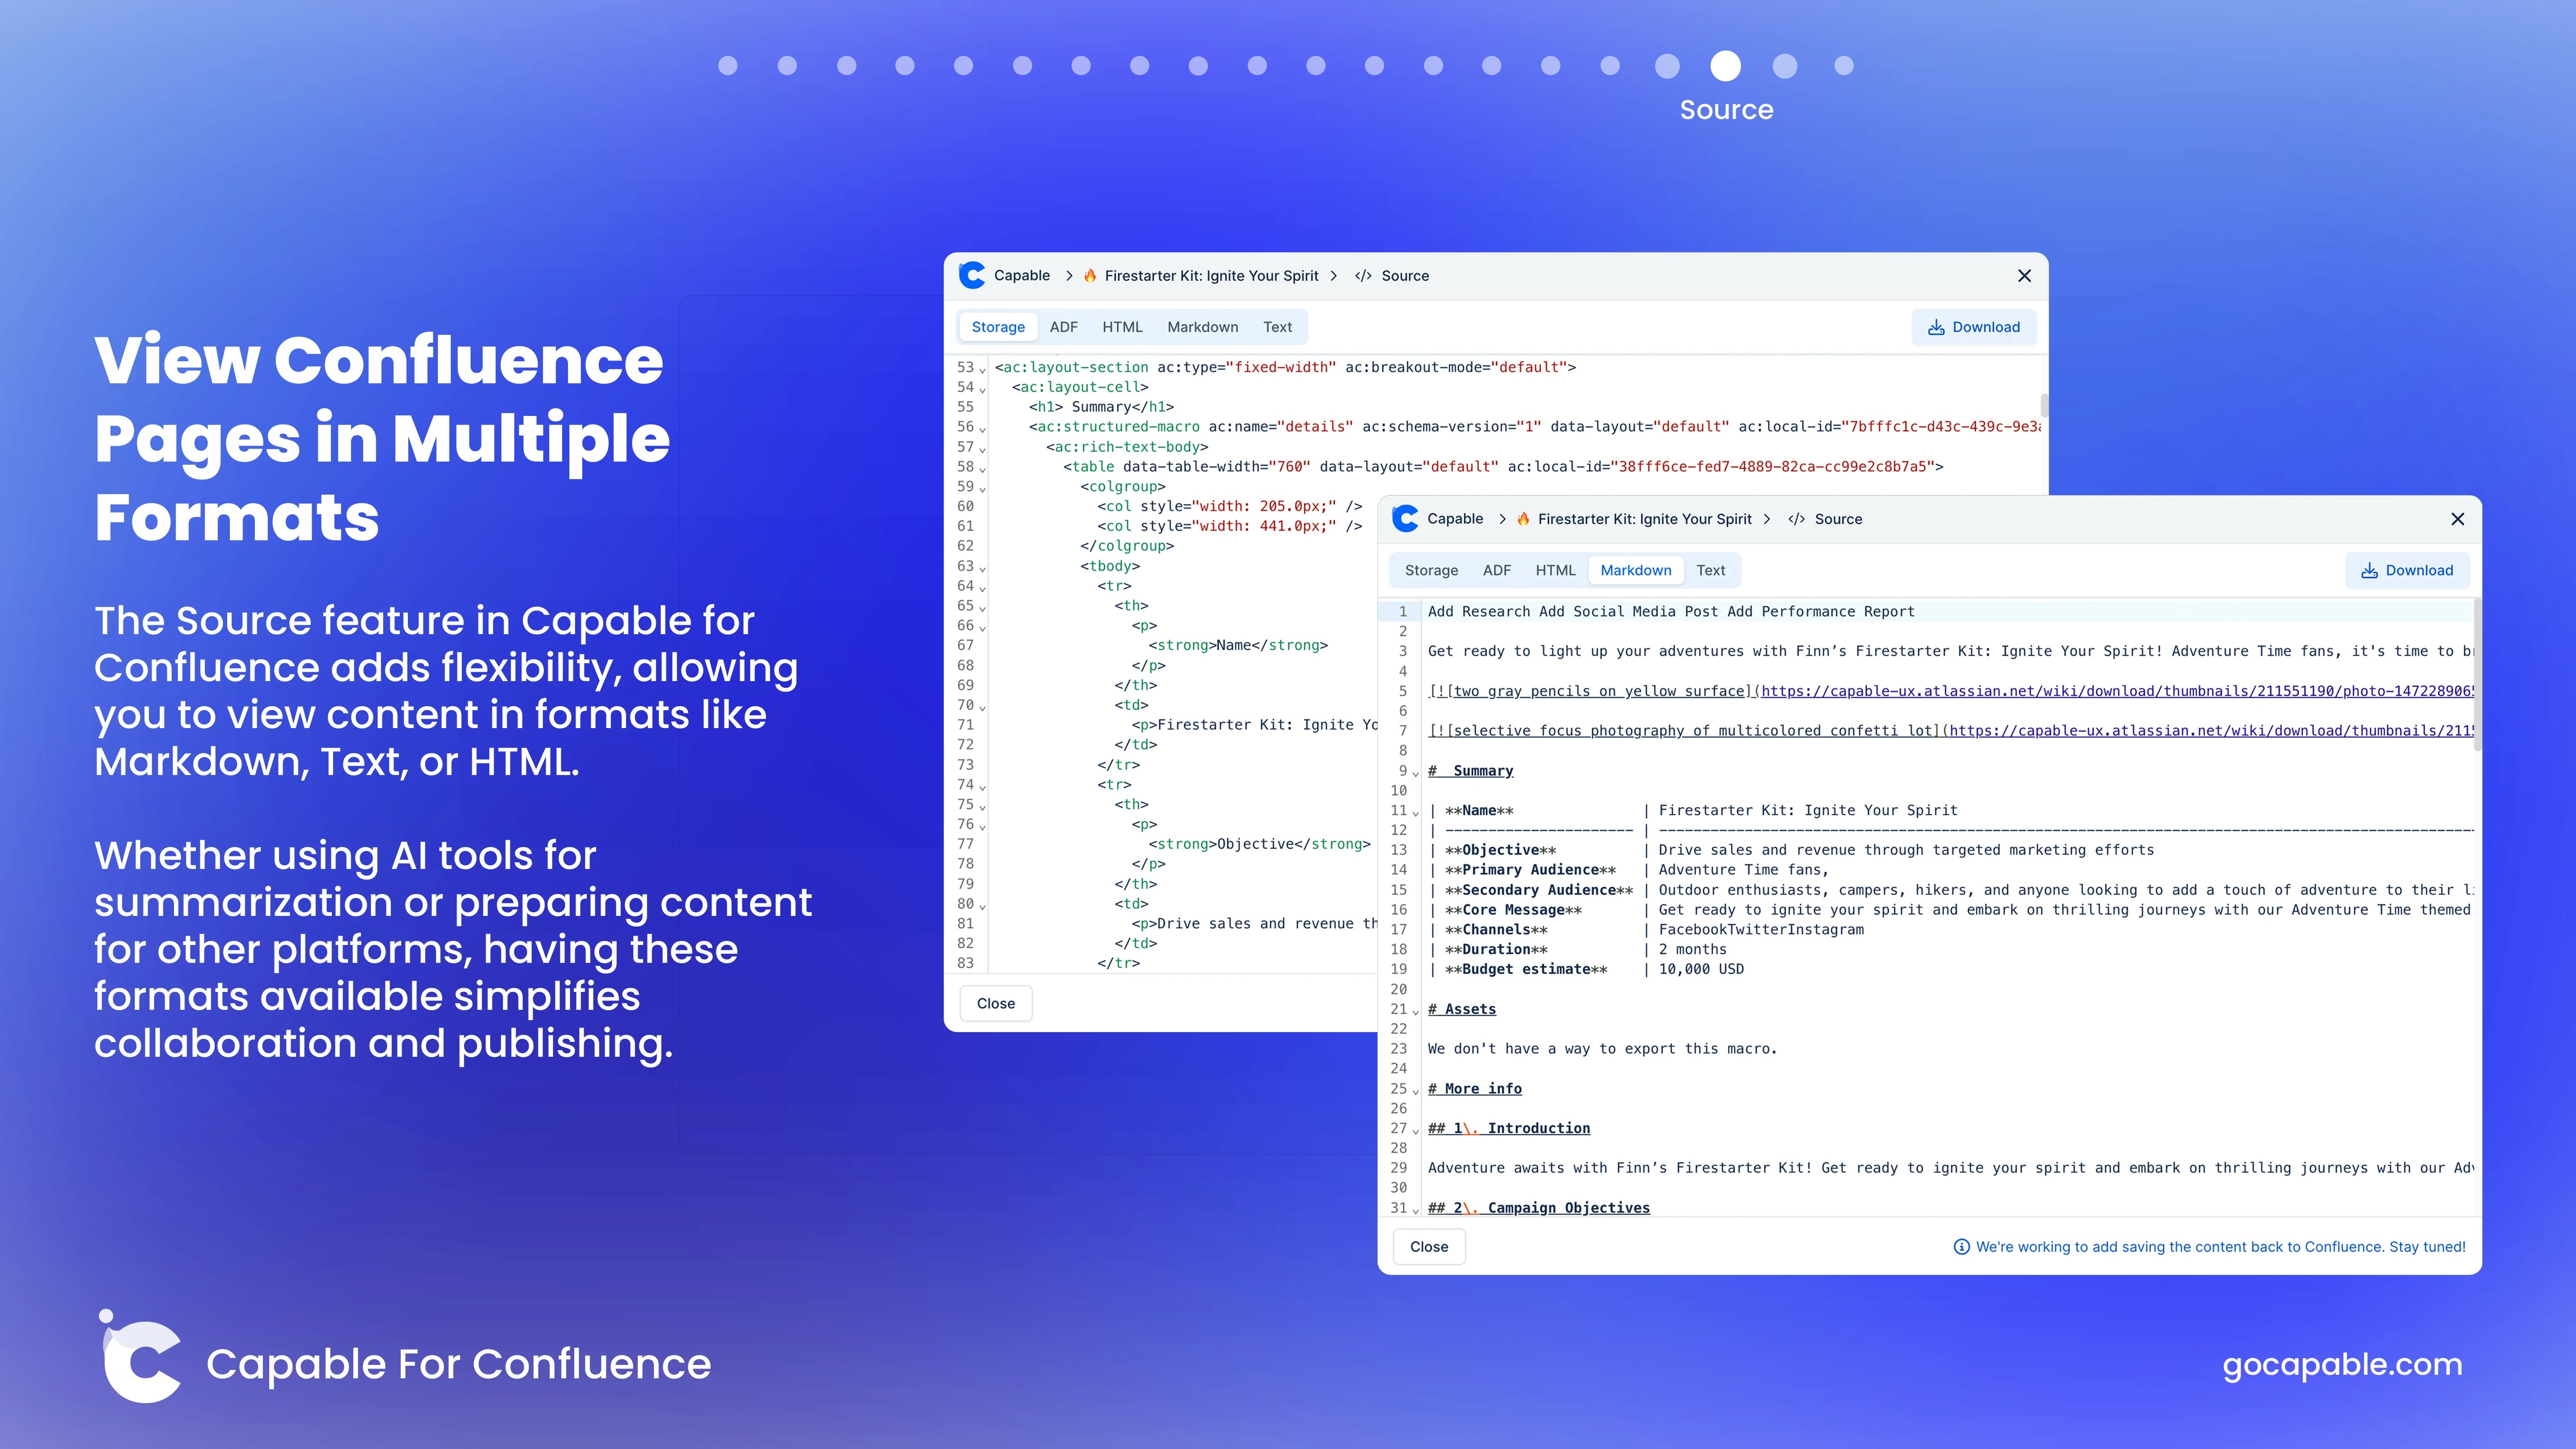Click the source code icon in the Markdown window
This screenshot has height=1449, width=2576.
[x=1796, y=518]
